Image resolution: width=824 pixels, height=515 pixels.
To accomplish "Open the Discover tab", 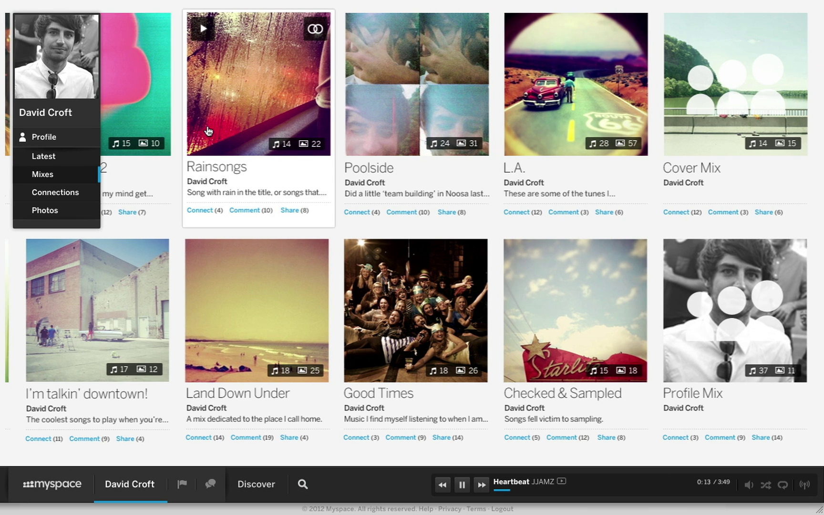I will (x=256, y=484).
